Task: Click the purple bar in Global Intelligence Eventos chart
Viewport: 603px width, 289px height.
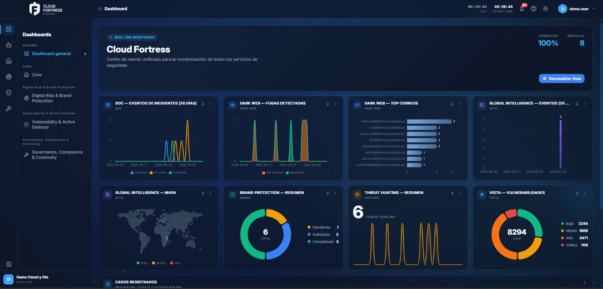Action: click(x=560, y=144)
